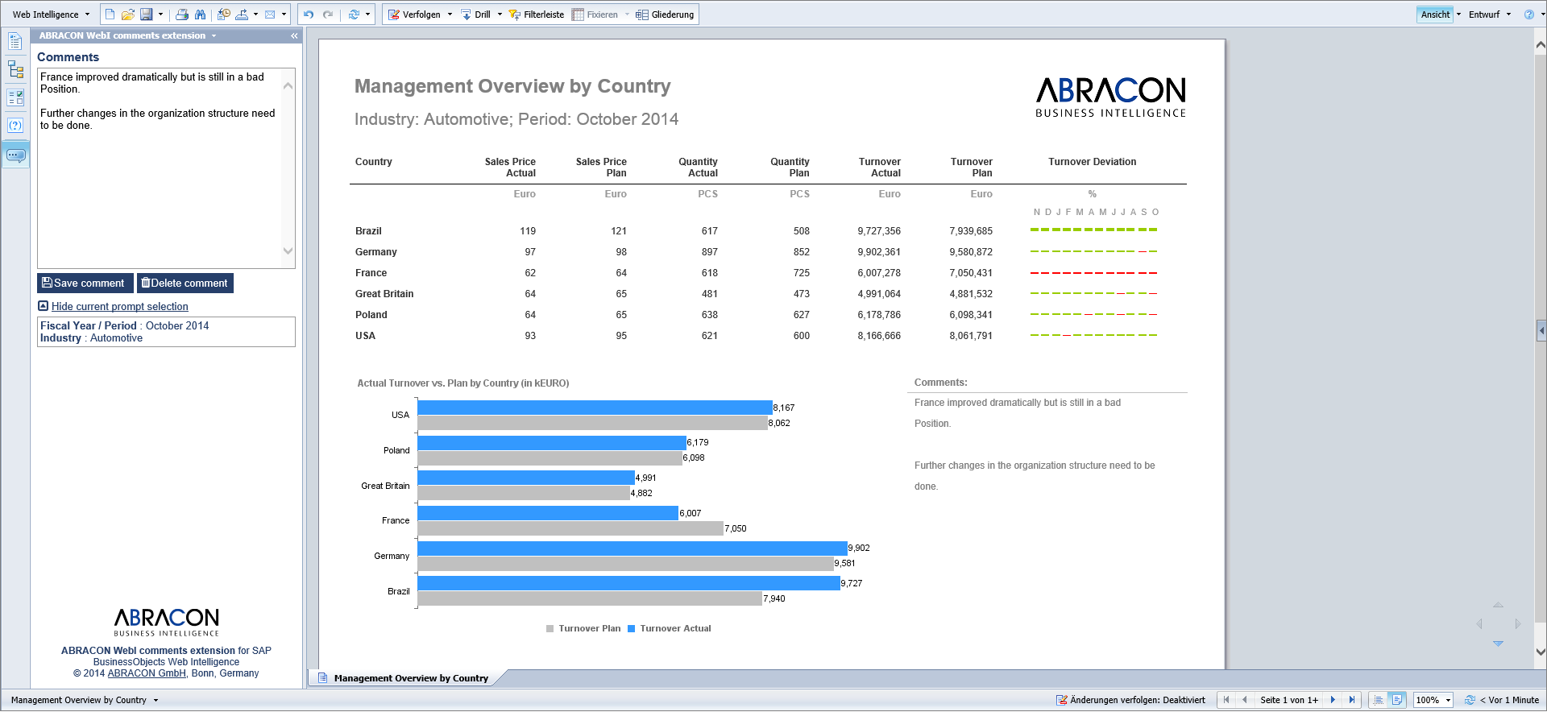
Task: Expand the Drill dropdown arrow
Action: [x=500, y=14]
